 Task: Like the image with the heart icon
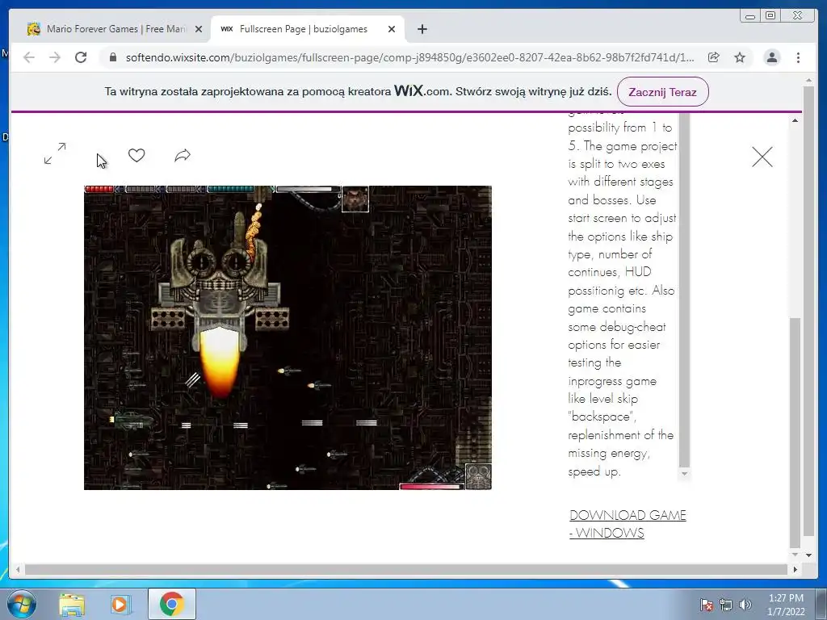[136, 155]
